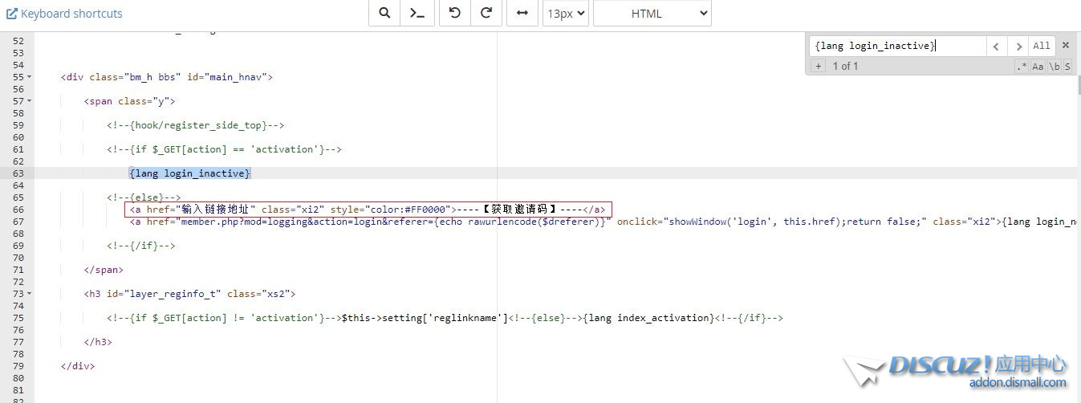Viewport: 1081px width, 403px height.
Task: Toggle whole word search (\b)
Action: click(1054, 67)
